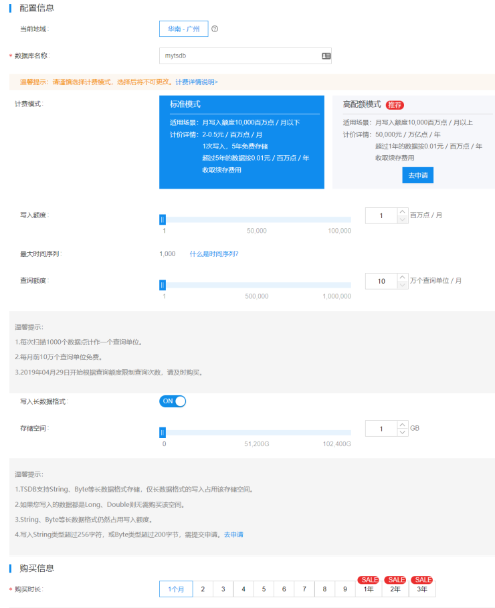Select the 1年 purchase duration
This screenshot has width=495, height=608.
(369, 589)
